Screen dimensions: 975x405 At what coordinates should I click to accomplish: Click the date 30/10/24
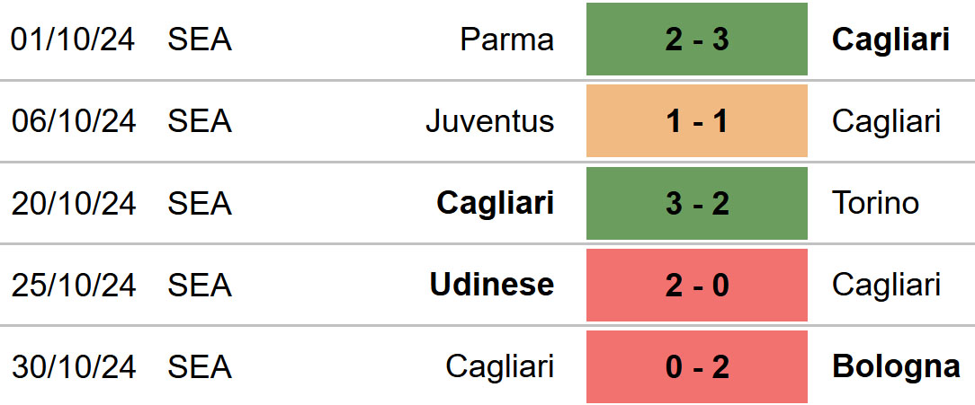[x=73, y=367]
